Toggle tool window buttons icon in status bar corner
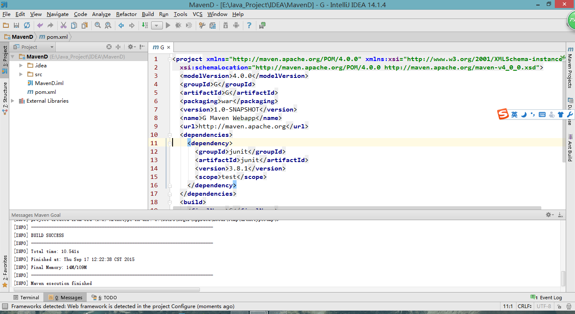 click(x=5, y=306)
